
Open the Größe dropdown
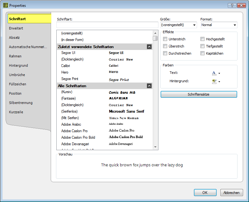(x=178, y=25)
